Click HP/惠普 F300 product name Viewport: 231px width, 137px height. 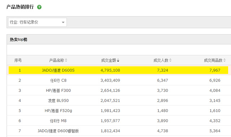coord(58,90)
